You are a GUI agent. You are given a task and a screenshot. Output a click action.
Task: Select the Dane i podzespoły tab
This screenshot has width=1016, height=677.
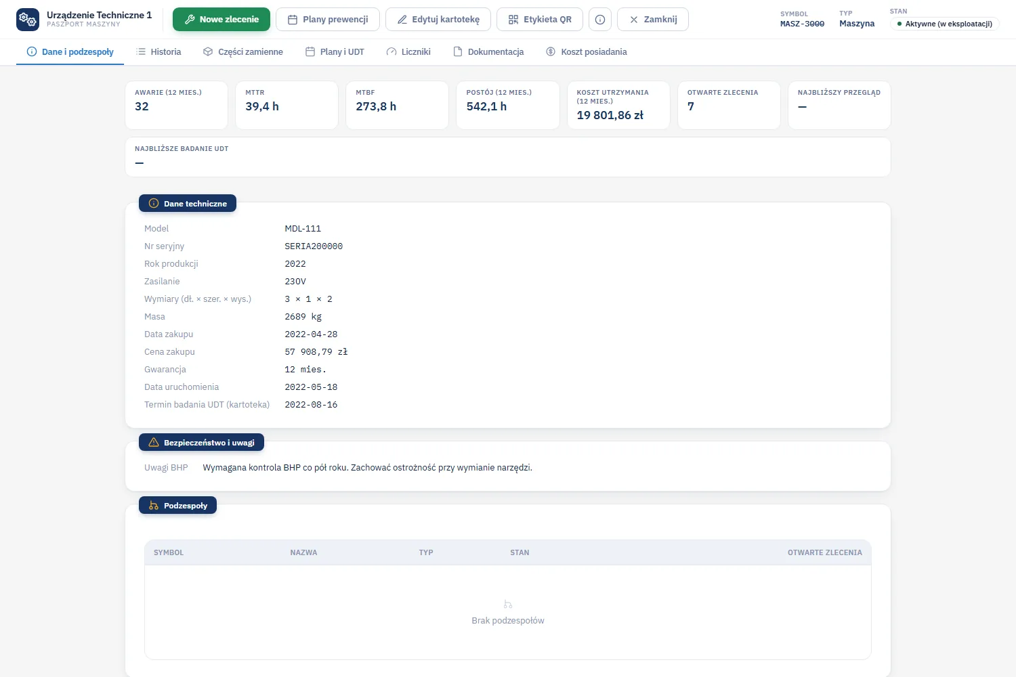click(70, 52)
